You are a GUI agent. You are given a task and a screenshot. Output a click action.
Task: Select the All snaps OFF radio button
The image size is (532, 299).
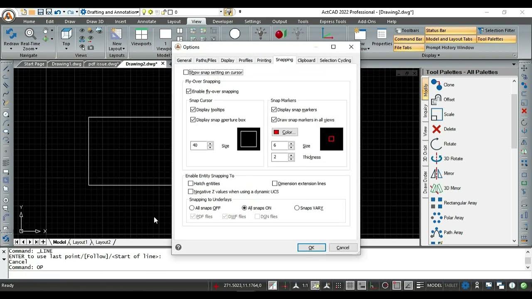[192, 208]
